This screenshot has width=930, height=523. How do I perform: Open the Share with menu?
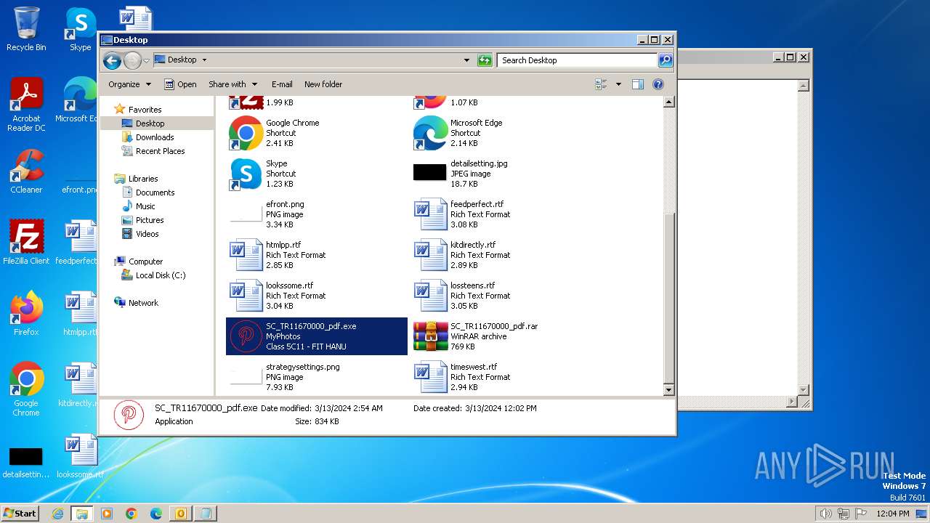point(232,84)
